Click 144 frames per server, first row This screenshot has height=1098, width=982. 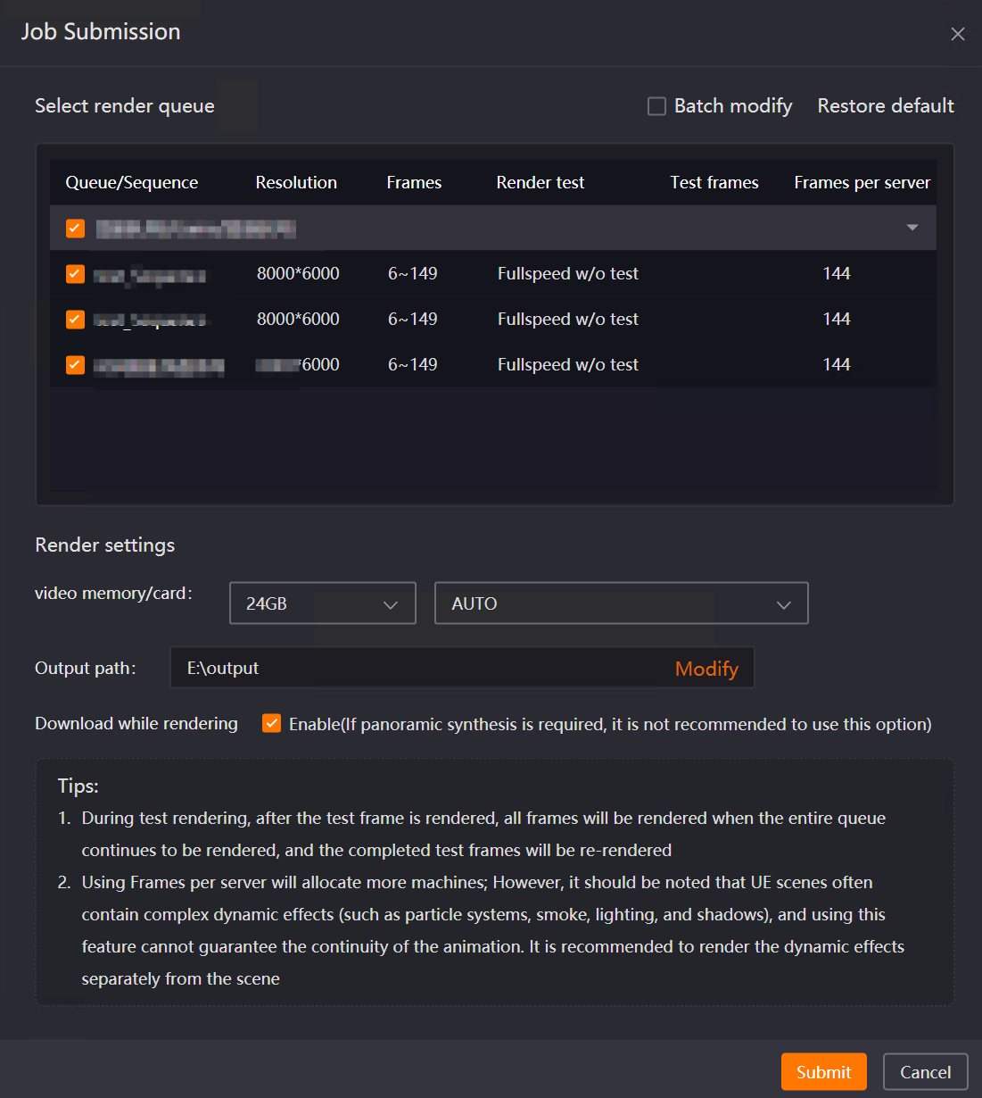[837, 273]
